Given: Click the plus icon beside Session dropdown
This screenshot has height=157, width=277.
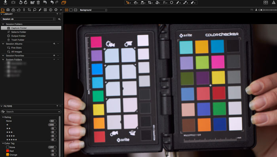Looking at the screenshot, I should 59,19.
